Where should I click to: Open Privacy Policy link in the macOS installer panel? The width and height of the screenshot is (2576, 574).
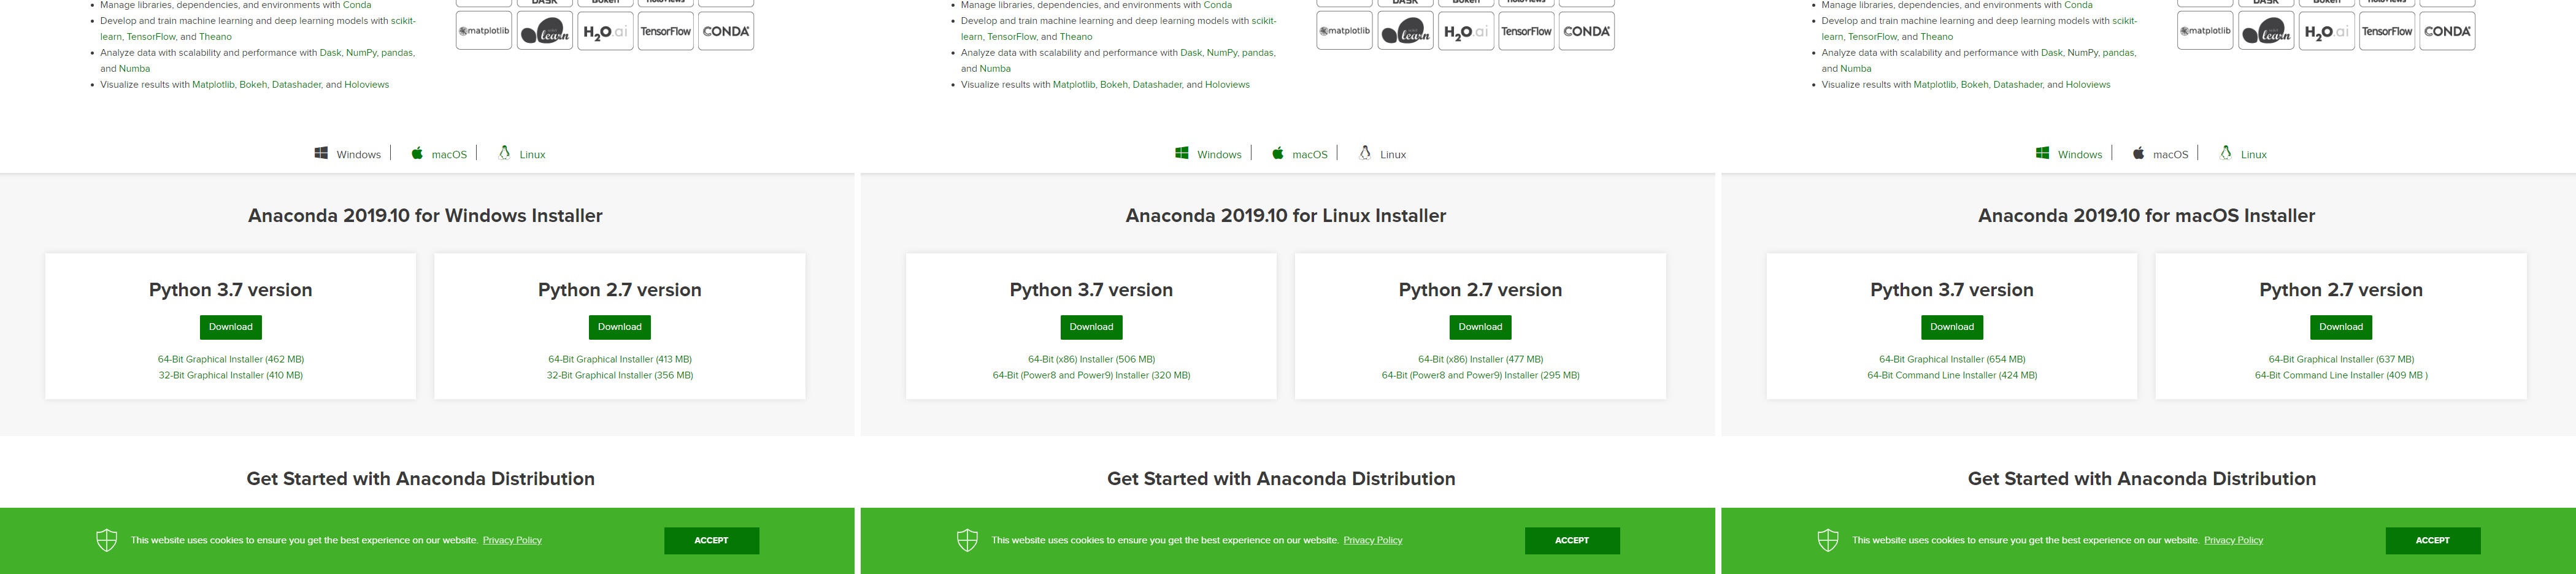(x=2233, y=540)
